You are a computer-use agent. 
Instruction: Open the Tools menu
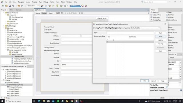tap(63, 2)
